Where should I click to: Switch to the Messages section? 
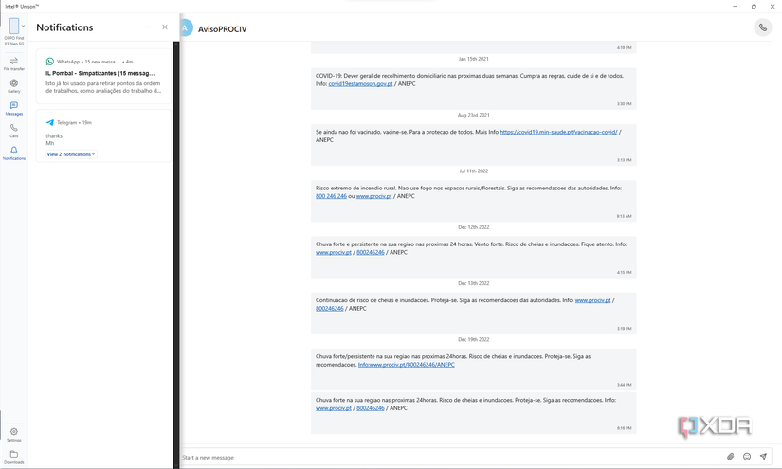coord(14,108)
